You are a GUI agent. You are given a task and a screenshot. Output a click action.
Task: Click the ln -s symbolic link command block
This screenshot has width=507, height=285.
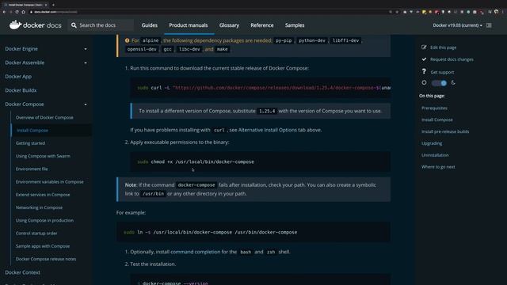coord(253,232)
